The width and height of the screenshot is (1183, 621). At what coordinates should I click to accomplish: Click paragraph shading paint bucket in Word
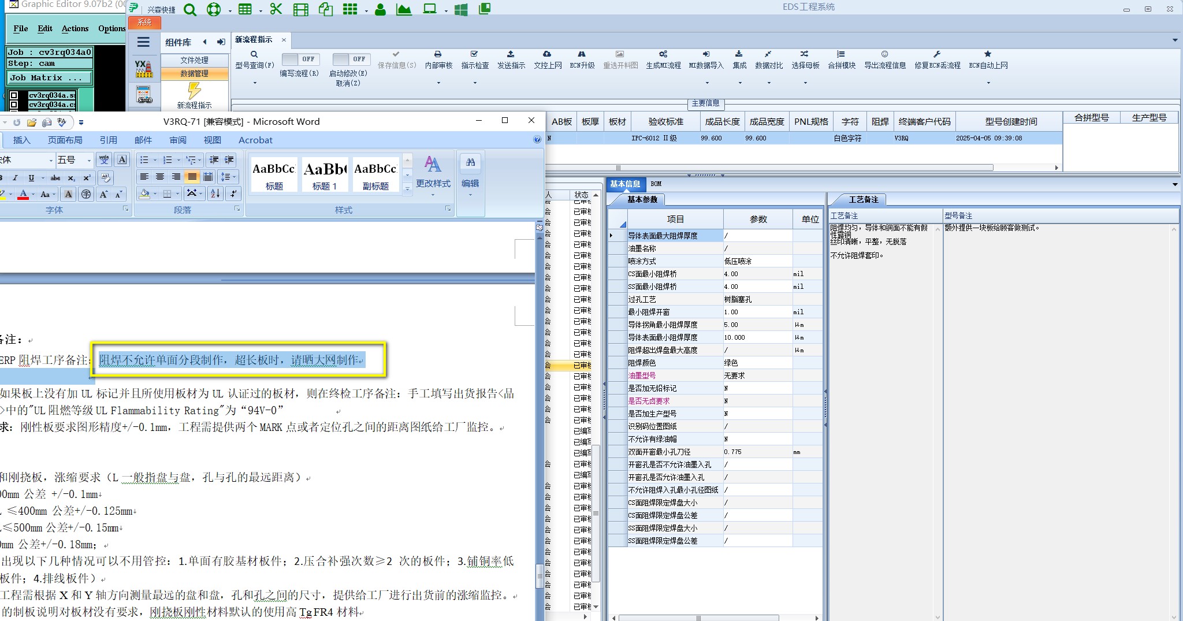(144, 194)
